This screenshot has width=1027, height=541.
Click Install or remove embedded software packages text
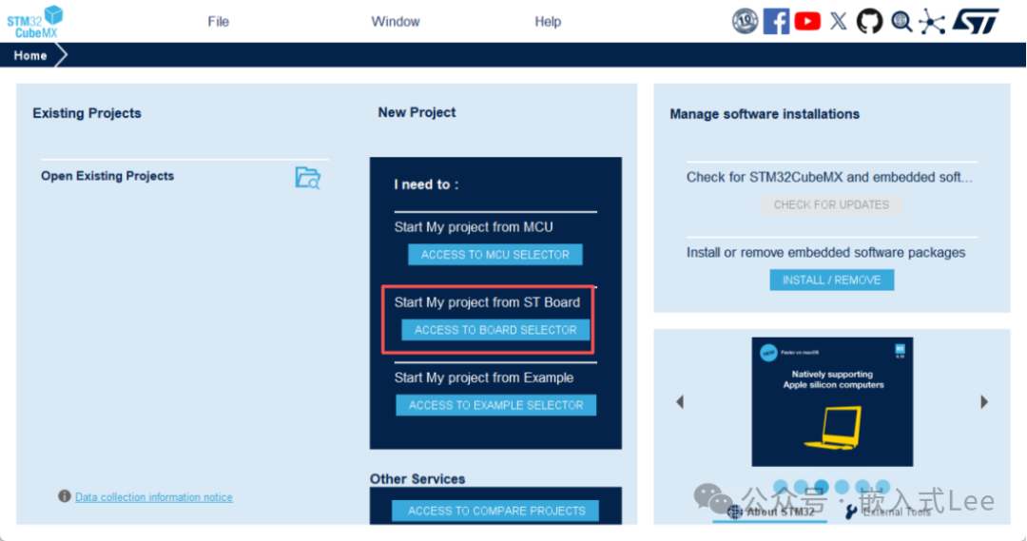tap(825, 253)
